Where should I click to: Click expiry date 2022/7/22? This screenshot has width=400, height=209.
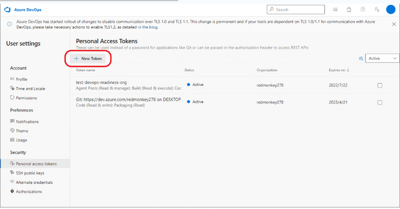(x=338, y=85)
